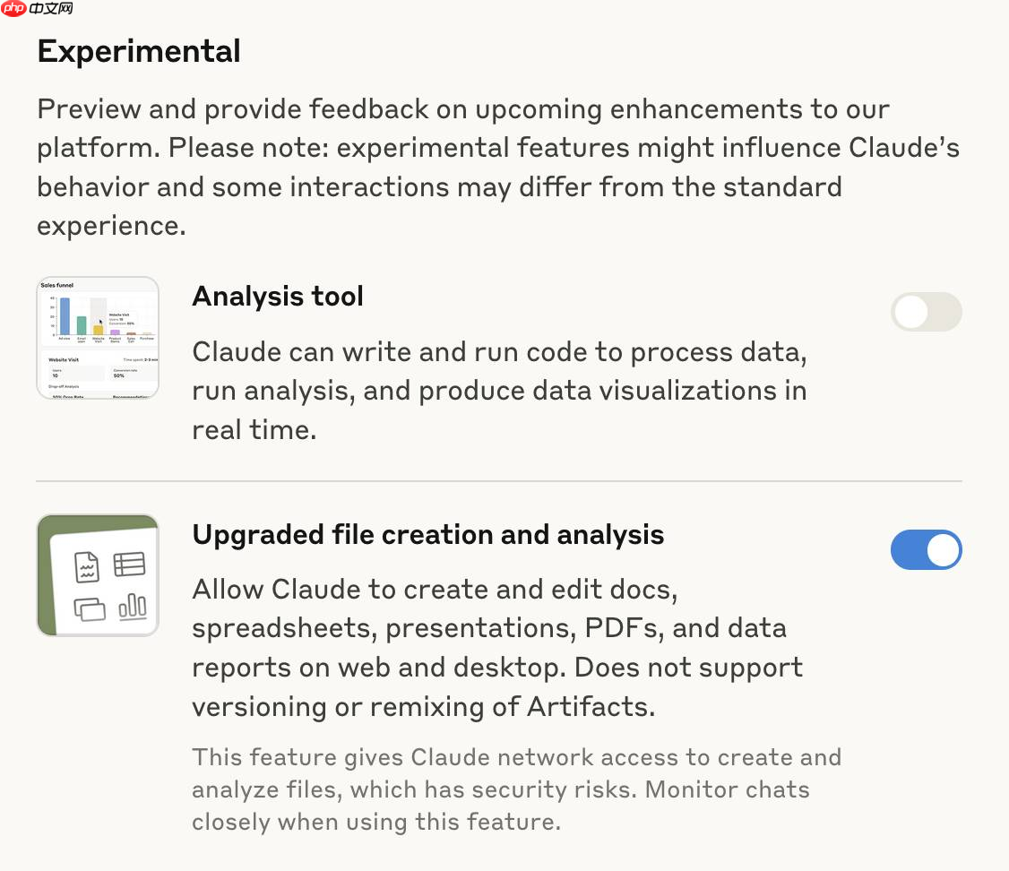Image resolution: width=1009 pixels, height=871 pixels.
Task: Click the spreadsheet table icon
Action: [x=129, y=565]
